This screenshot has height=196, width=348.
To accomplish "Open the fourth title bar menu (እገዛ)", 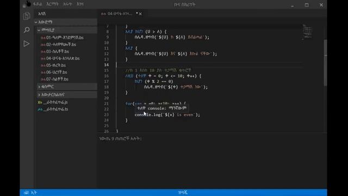I will pyautogui.click(x=80, y=4).
